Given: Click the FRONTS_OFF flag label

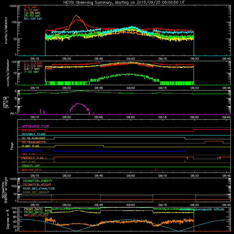Looking at the screenshot, I should pyautogui.click(x=31, y=166).
